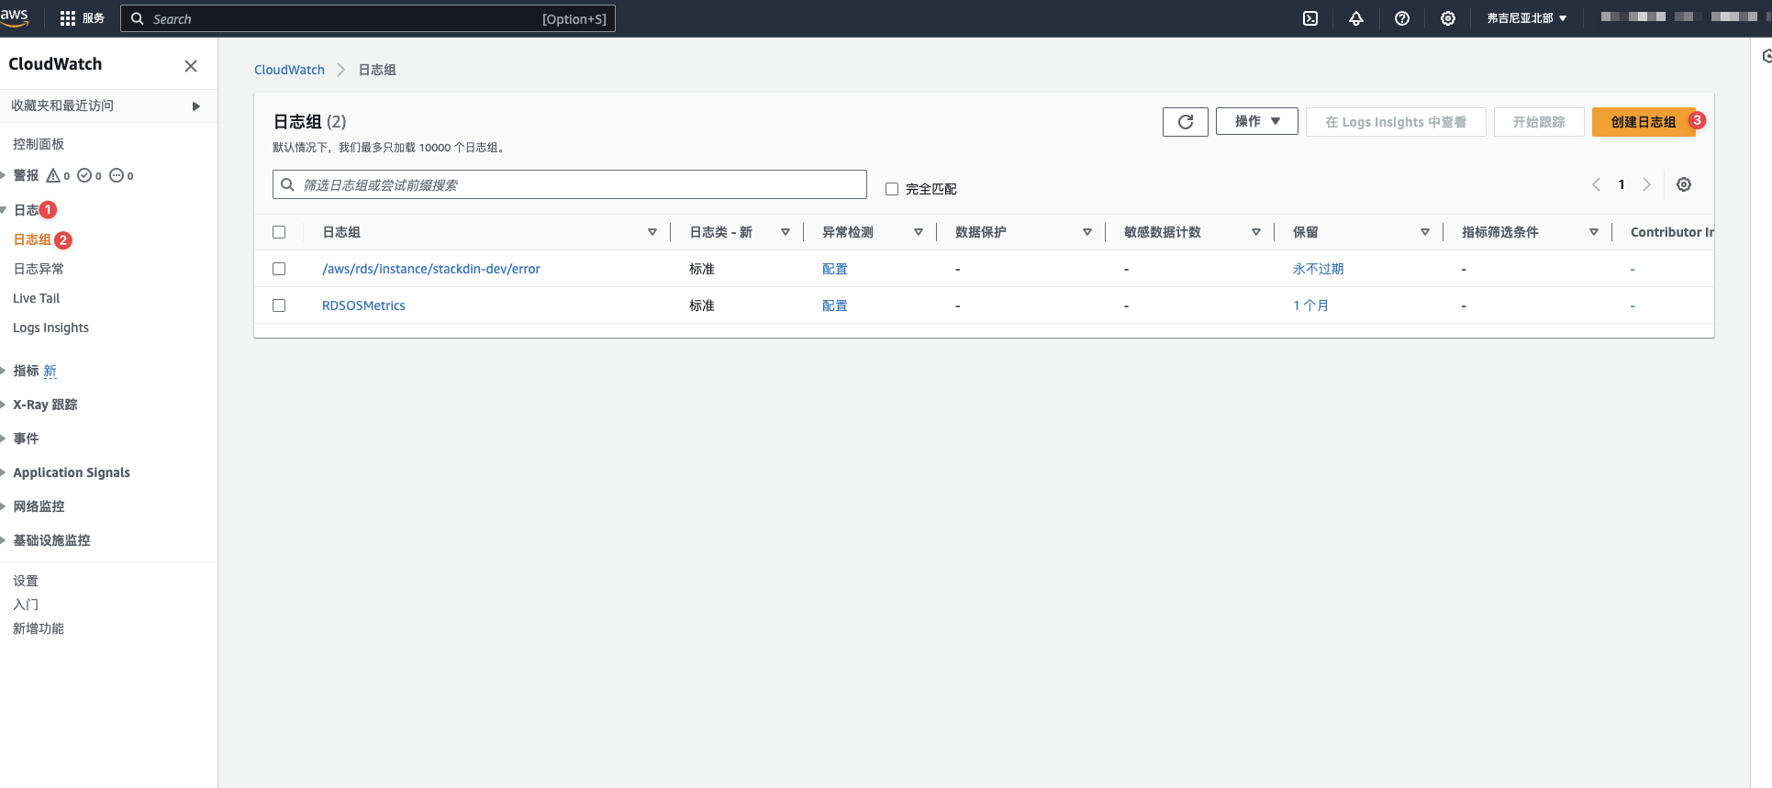Expand the X-Ray 跟踪 section
The height and width of the screenshot is (788, 1772).
tap(4, 405)
